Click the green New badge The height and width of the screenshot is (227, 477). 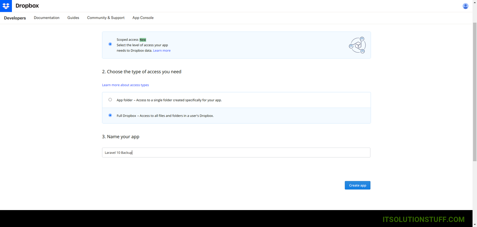[143, 40]
